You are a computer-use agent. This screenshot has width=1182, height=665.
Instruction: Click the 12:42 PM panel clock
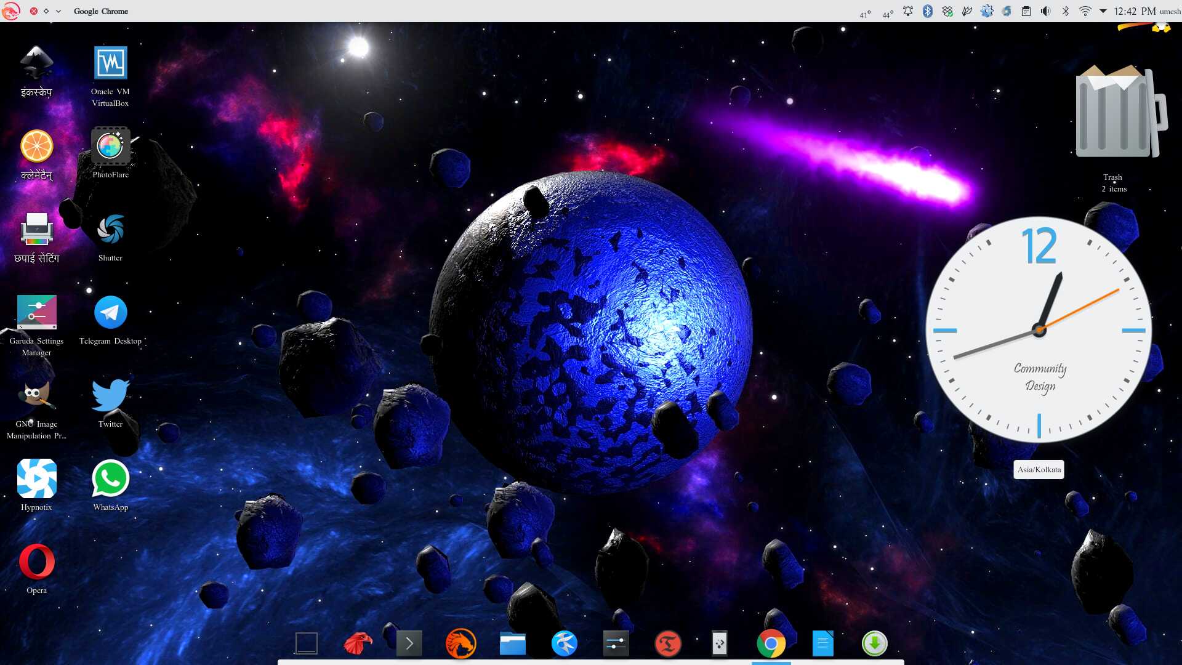coord(1135,11)
